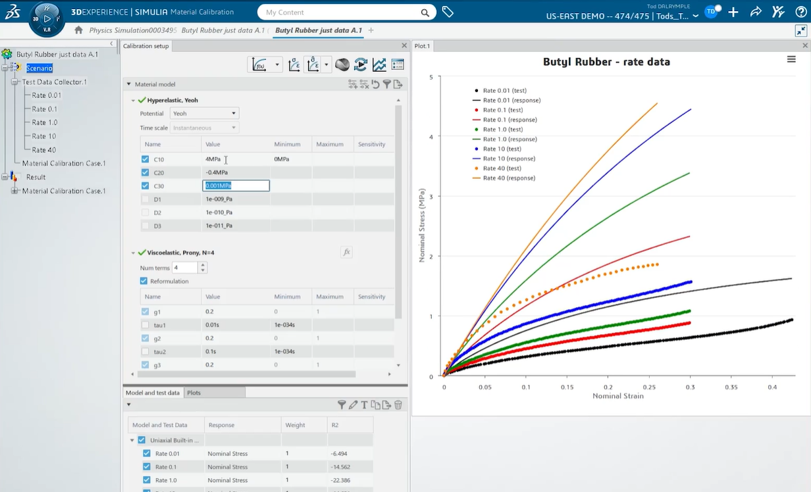This screenshot has width=811, height=492.
Task: Select Rate 40 in the tree
Action: (x=44, y=150)
